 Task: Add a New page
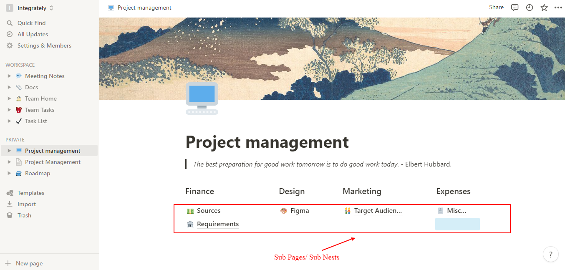(x=29, y=263)
